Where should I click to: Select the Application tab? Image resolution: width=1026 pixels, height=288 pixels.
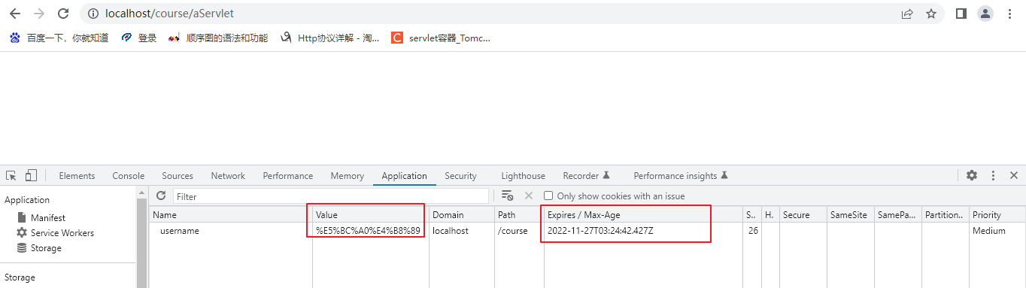(404, 176)
